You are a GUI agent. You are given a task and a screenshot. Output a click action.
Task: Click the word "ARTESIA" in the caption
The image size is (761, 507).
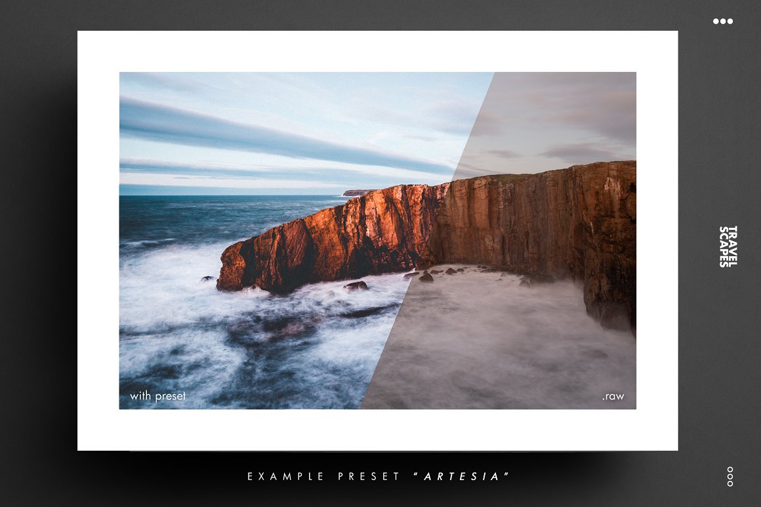coord(462,476)
